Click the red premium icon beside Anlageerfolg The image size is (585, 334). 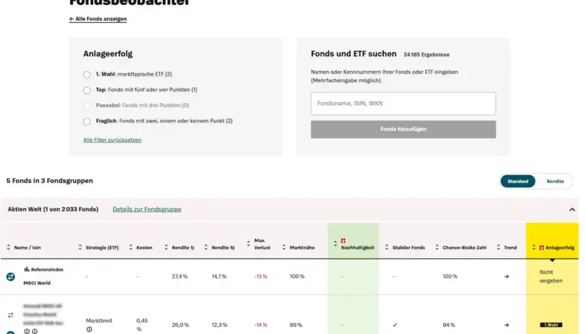(x=542, y=248)
